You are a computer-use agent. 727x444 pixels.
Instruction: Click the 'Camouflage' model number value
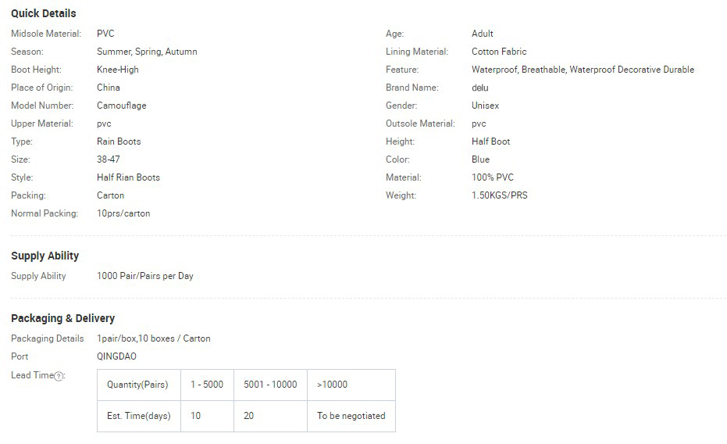pyautogui.click(x=121, y=106)
